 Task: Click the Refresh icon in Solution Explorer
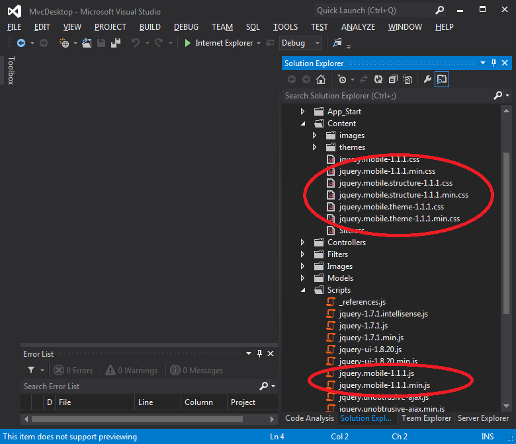pyautogui.click(x=378, y=79)
